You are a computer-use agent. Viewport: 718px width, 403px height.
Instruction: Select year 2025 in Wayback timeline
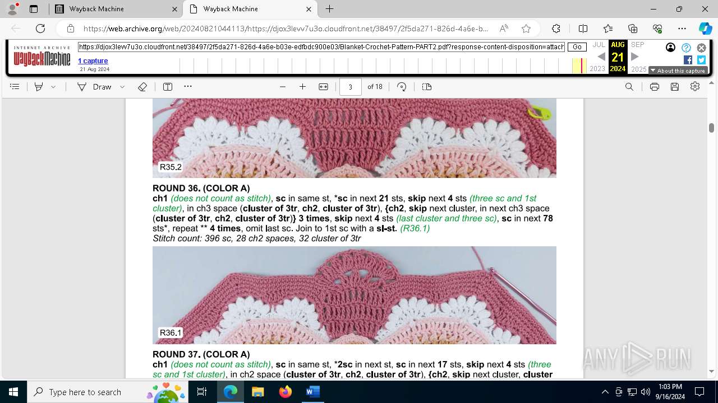639,69
